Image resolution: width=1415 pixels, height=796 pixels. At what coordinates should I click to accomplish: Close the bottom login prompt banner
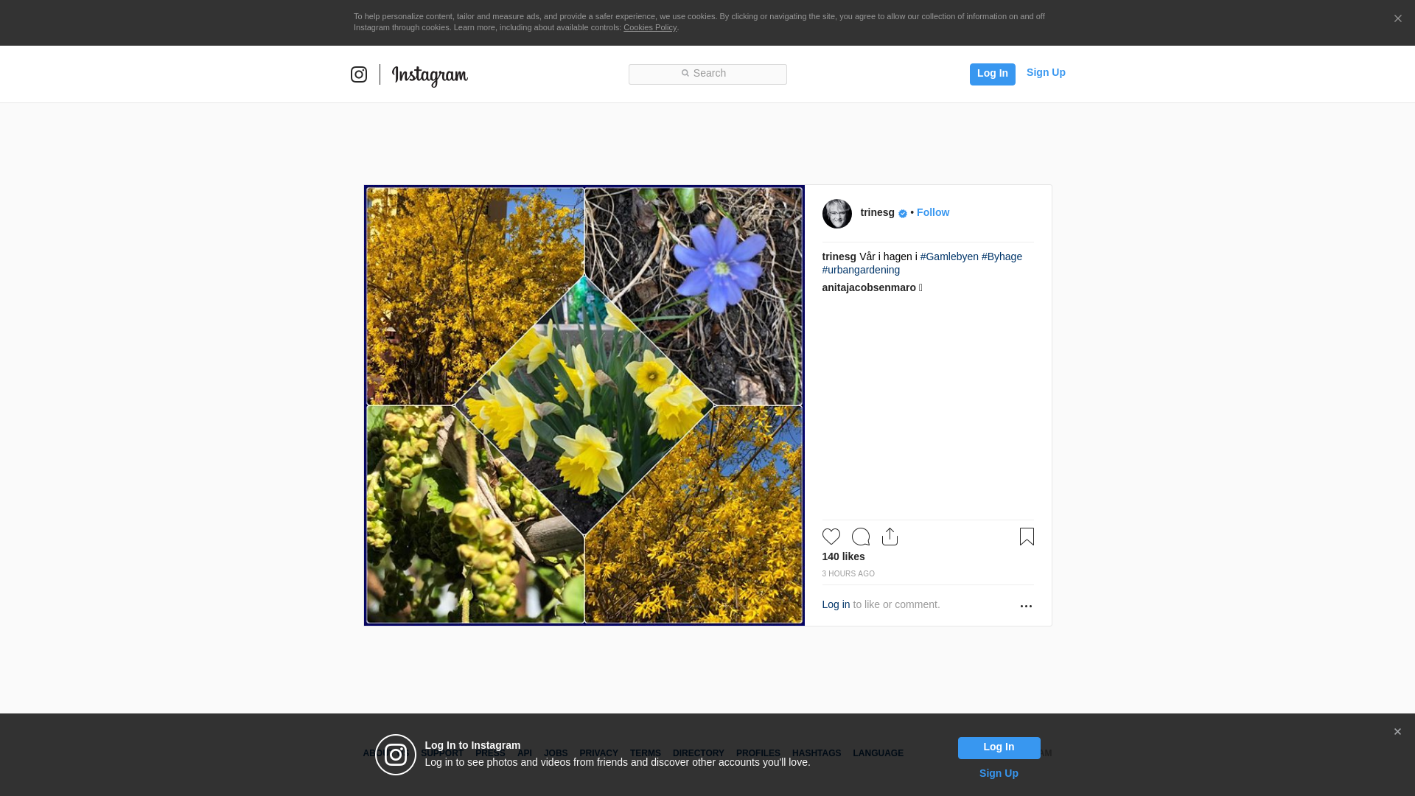(1397, 732)
